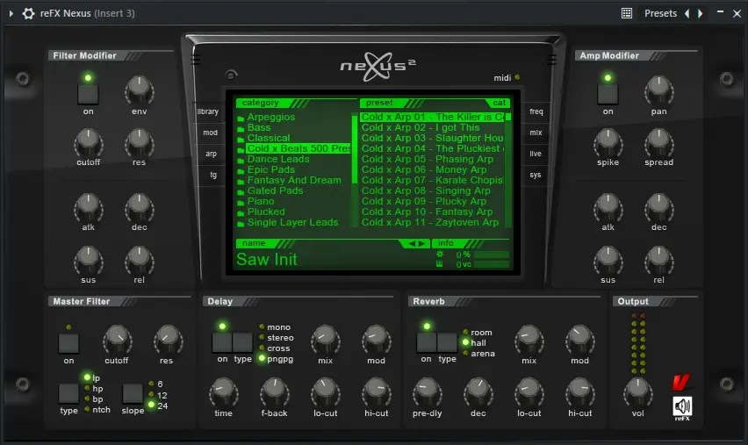
Task: Click the Saw Init preset name display
Action: [x=267, y=260]
